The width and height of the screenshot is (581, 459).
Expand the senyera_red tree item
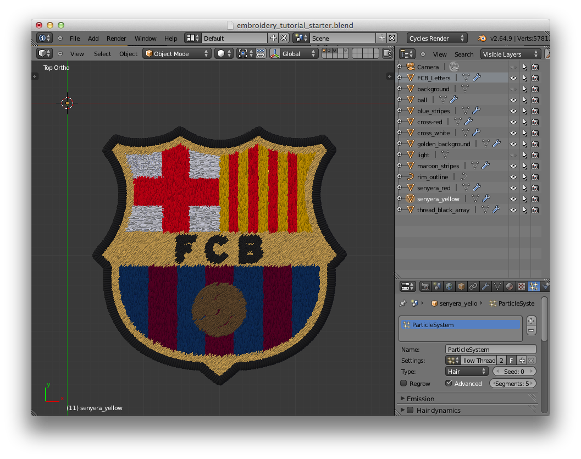click(x=400, y=187)
